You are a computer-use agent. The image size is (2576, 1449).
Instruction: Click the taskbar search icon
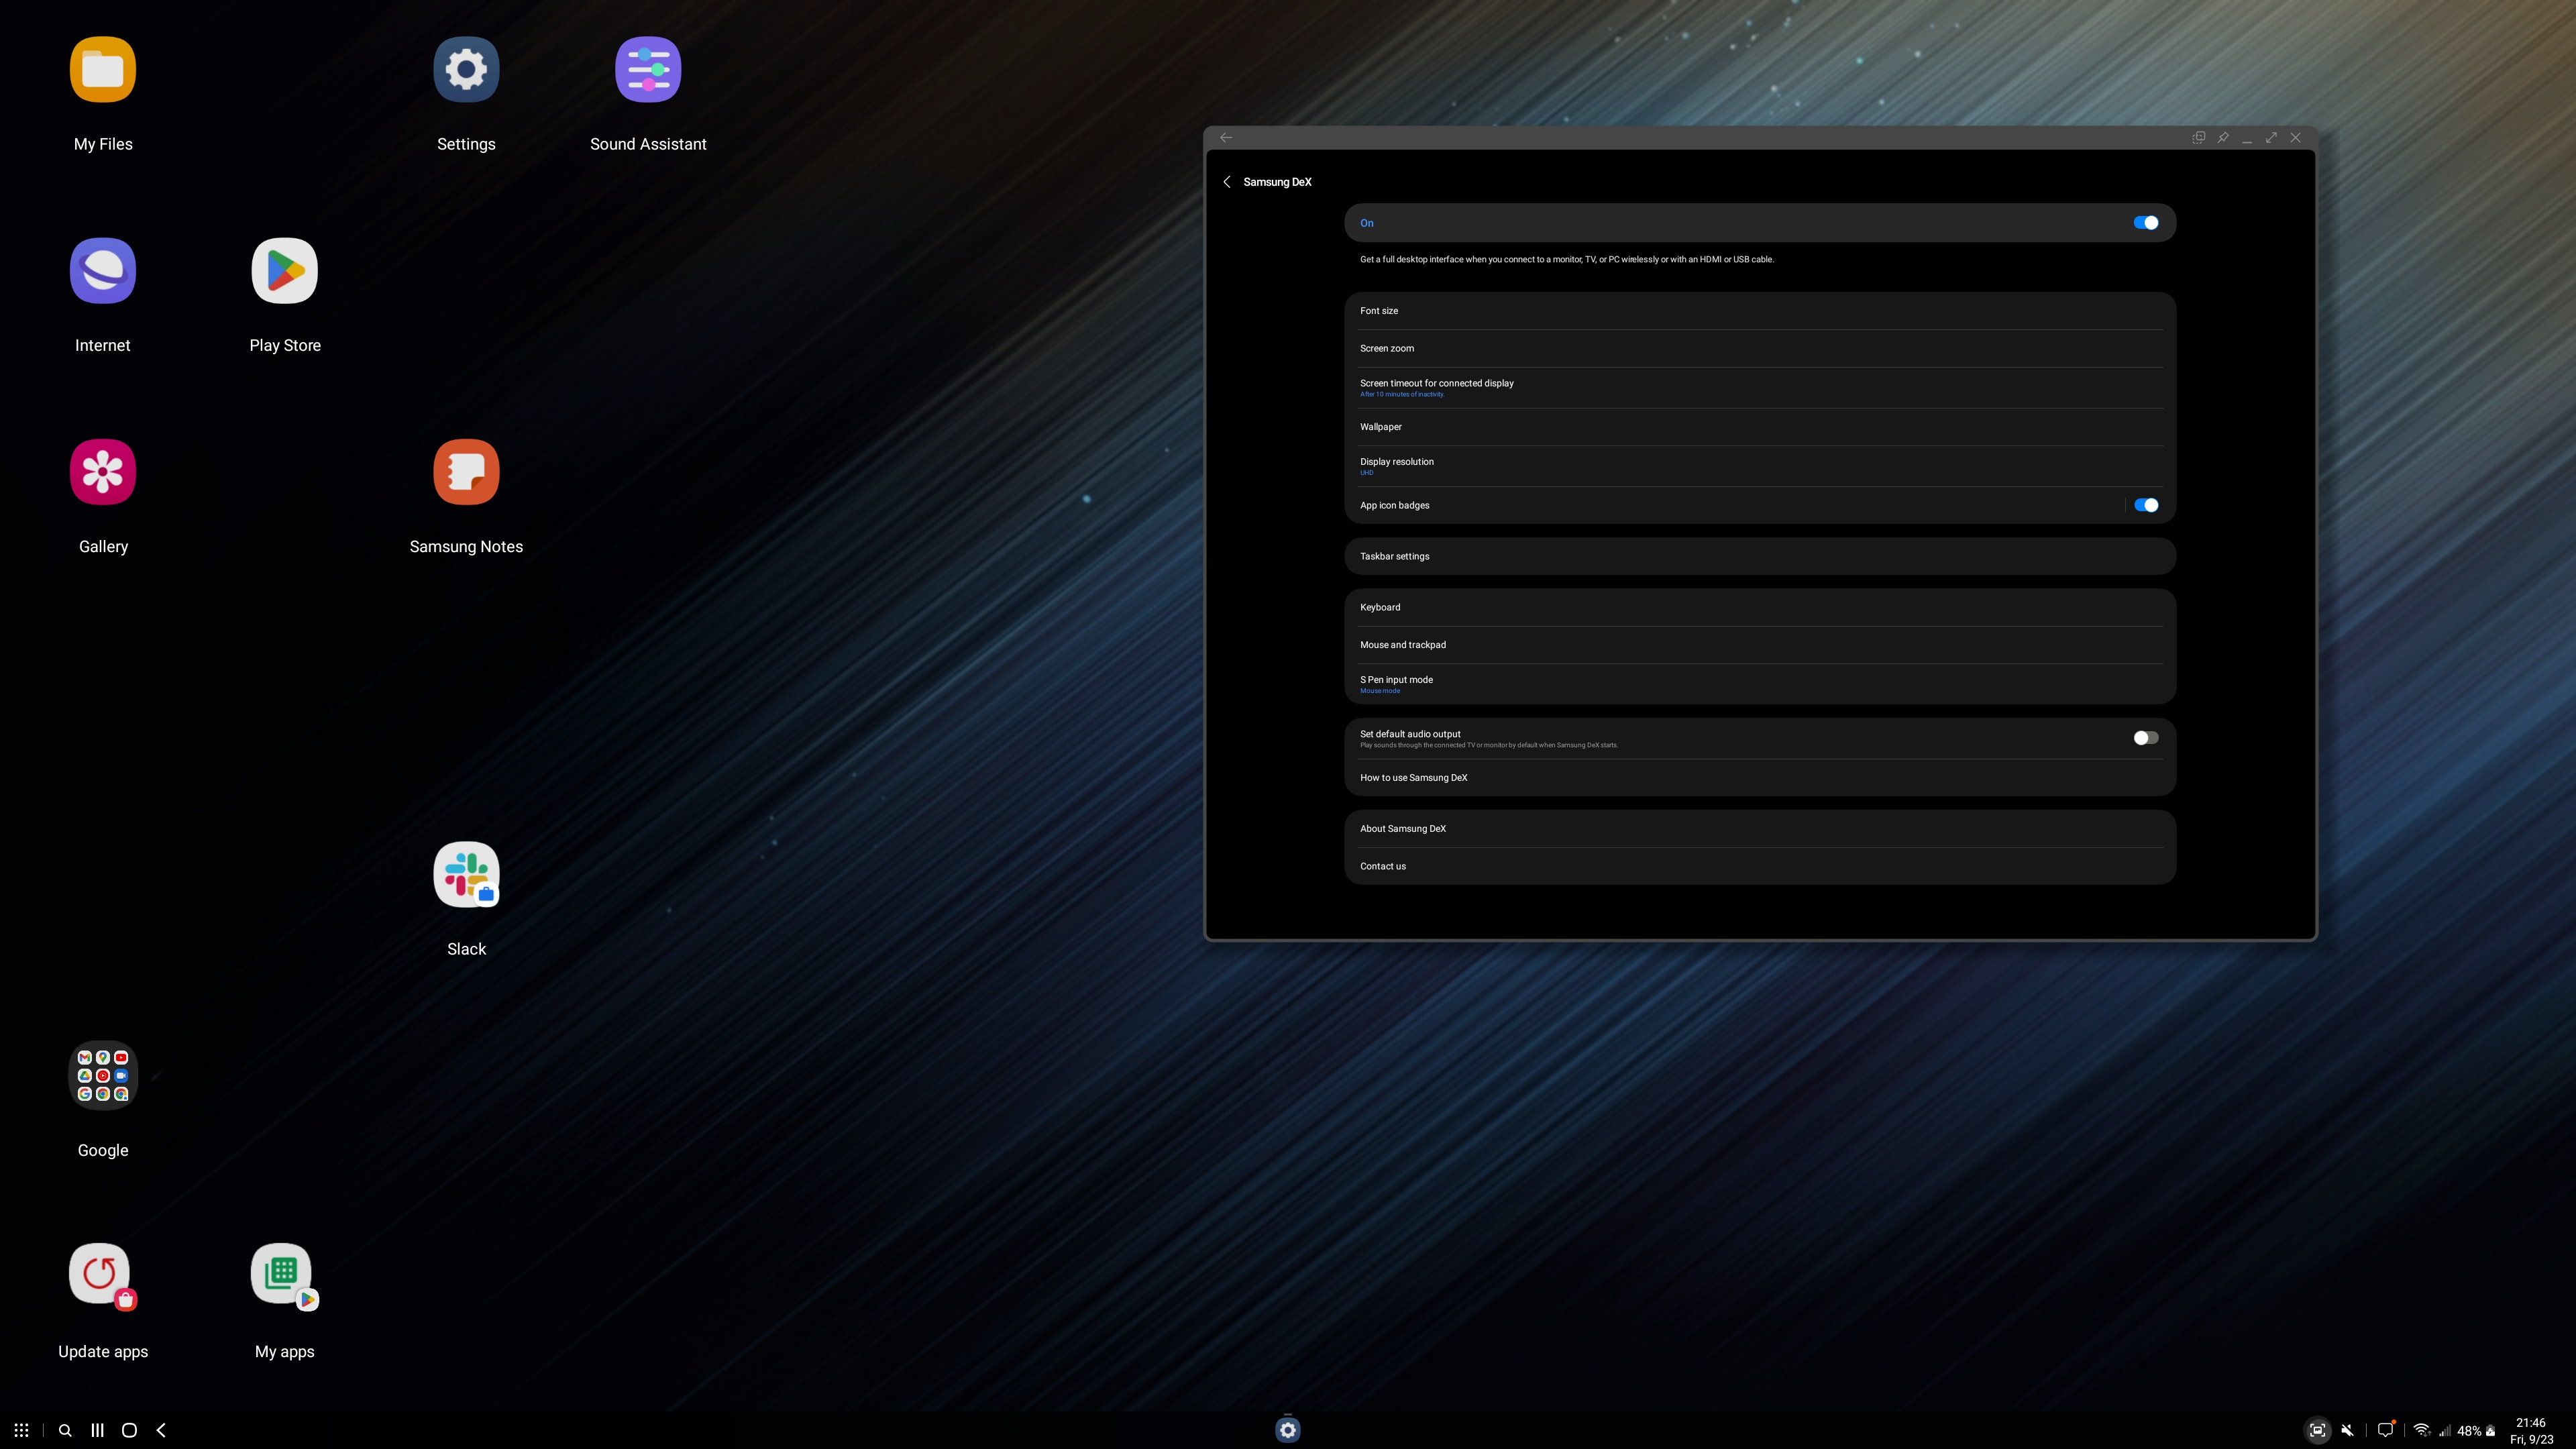tap(65, 1430)
